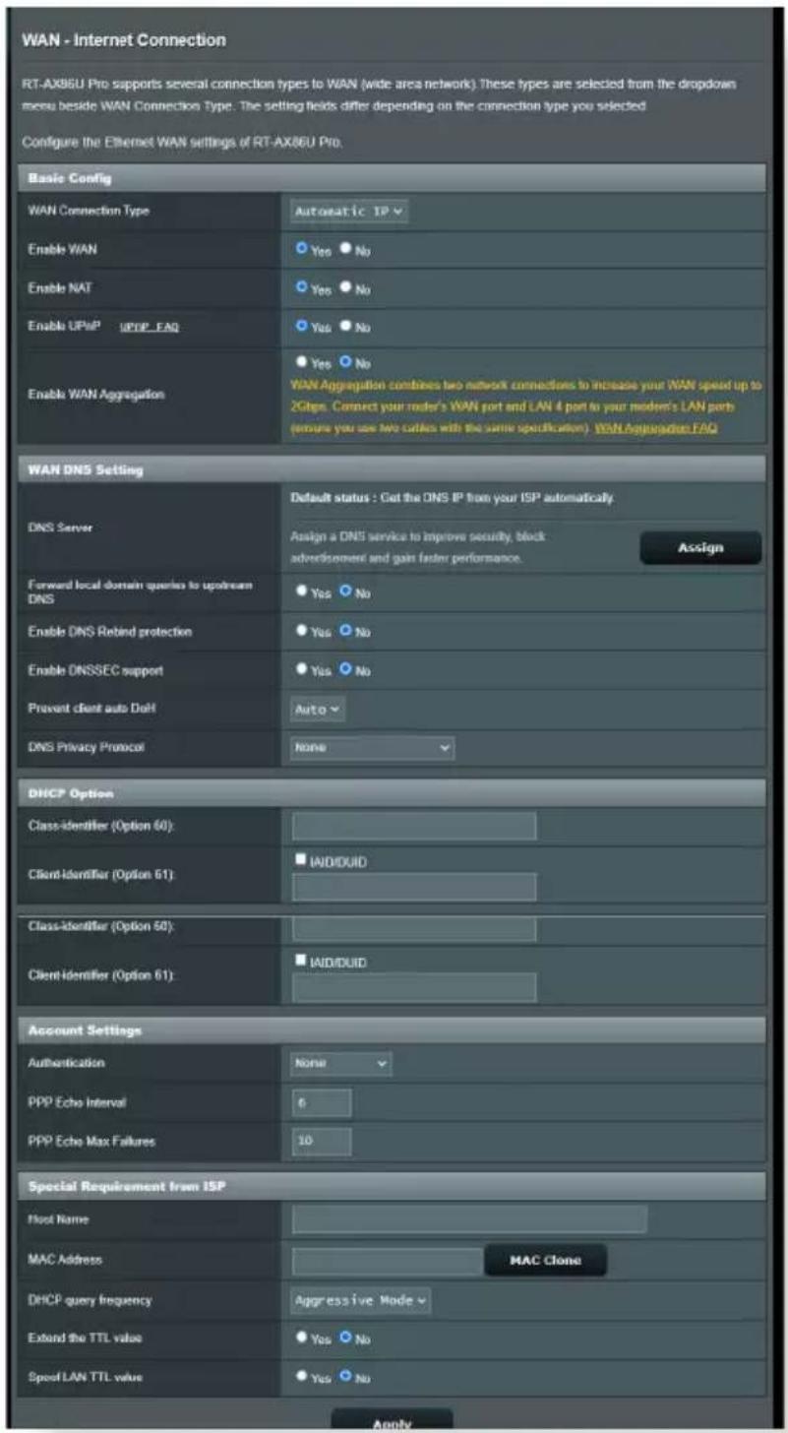Click the 'DHCP Option' section header
The height and width of the screenshot is (1433, 788).
point(394,793)
